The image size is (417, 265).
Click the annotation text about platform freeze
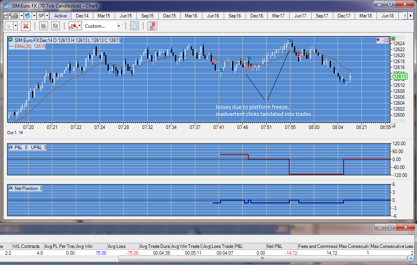tap(263, 110)
